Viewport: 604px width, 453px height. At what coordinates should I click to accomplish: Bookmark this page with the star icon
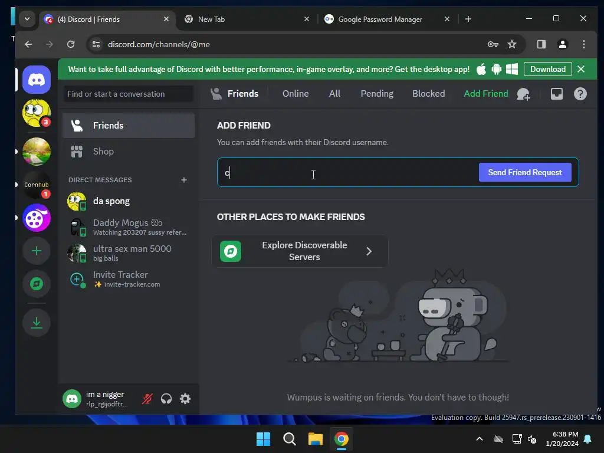[x=512, y=44]
